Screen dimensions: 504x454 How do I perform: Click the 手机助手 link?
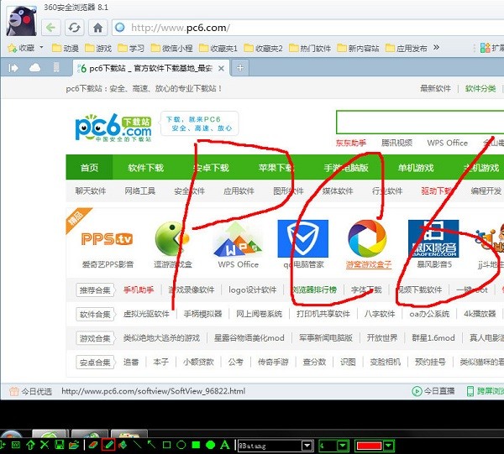click(139, 290)
